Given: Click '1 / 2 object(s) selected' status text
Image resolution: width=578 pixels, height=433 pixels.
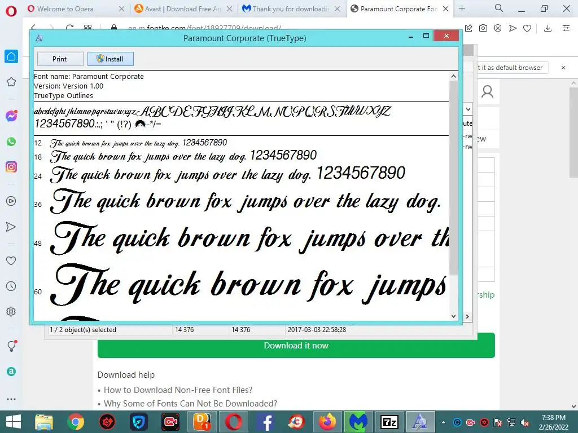Looking at the screenshot, I should [83, 330].
